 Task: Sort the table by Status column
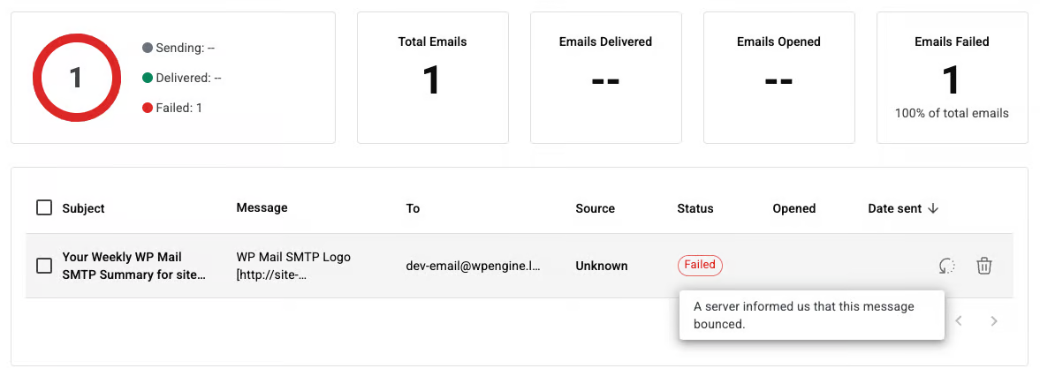click(695, 209)
